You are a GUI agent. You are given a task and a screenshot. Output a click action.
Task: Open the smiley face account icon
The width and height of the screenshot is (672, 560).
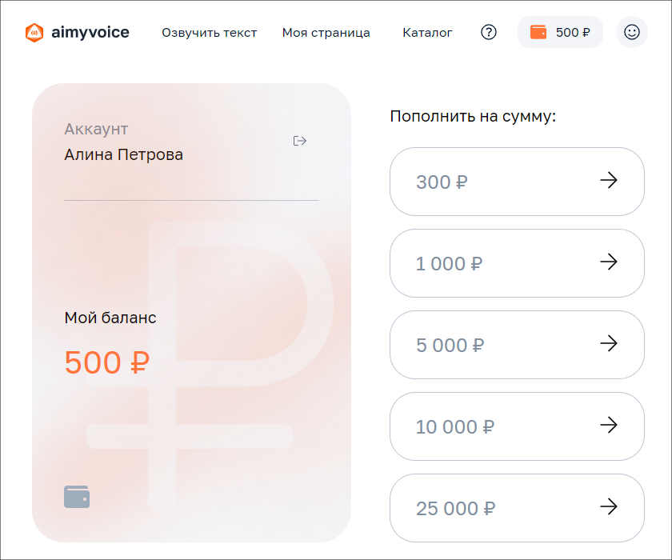[632, 32]
